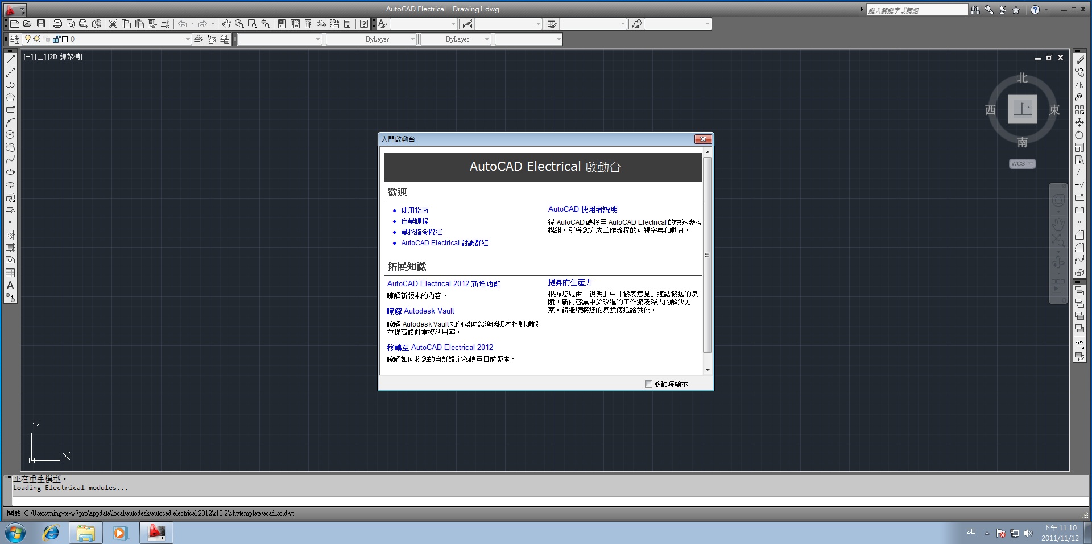The image size is (1092, 544).
Task: Click layer 0 color swatch
Action: coord(65,39)
